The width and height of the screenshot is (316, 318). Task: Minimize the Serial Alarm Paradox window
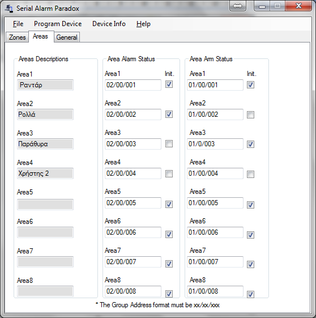point(262,6)
